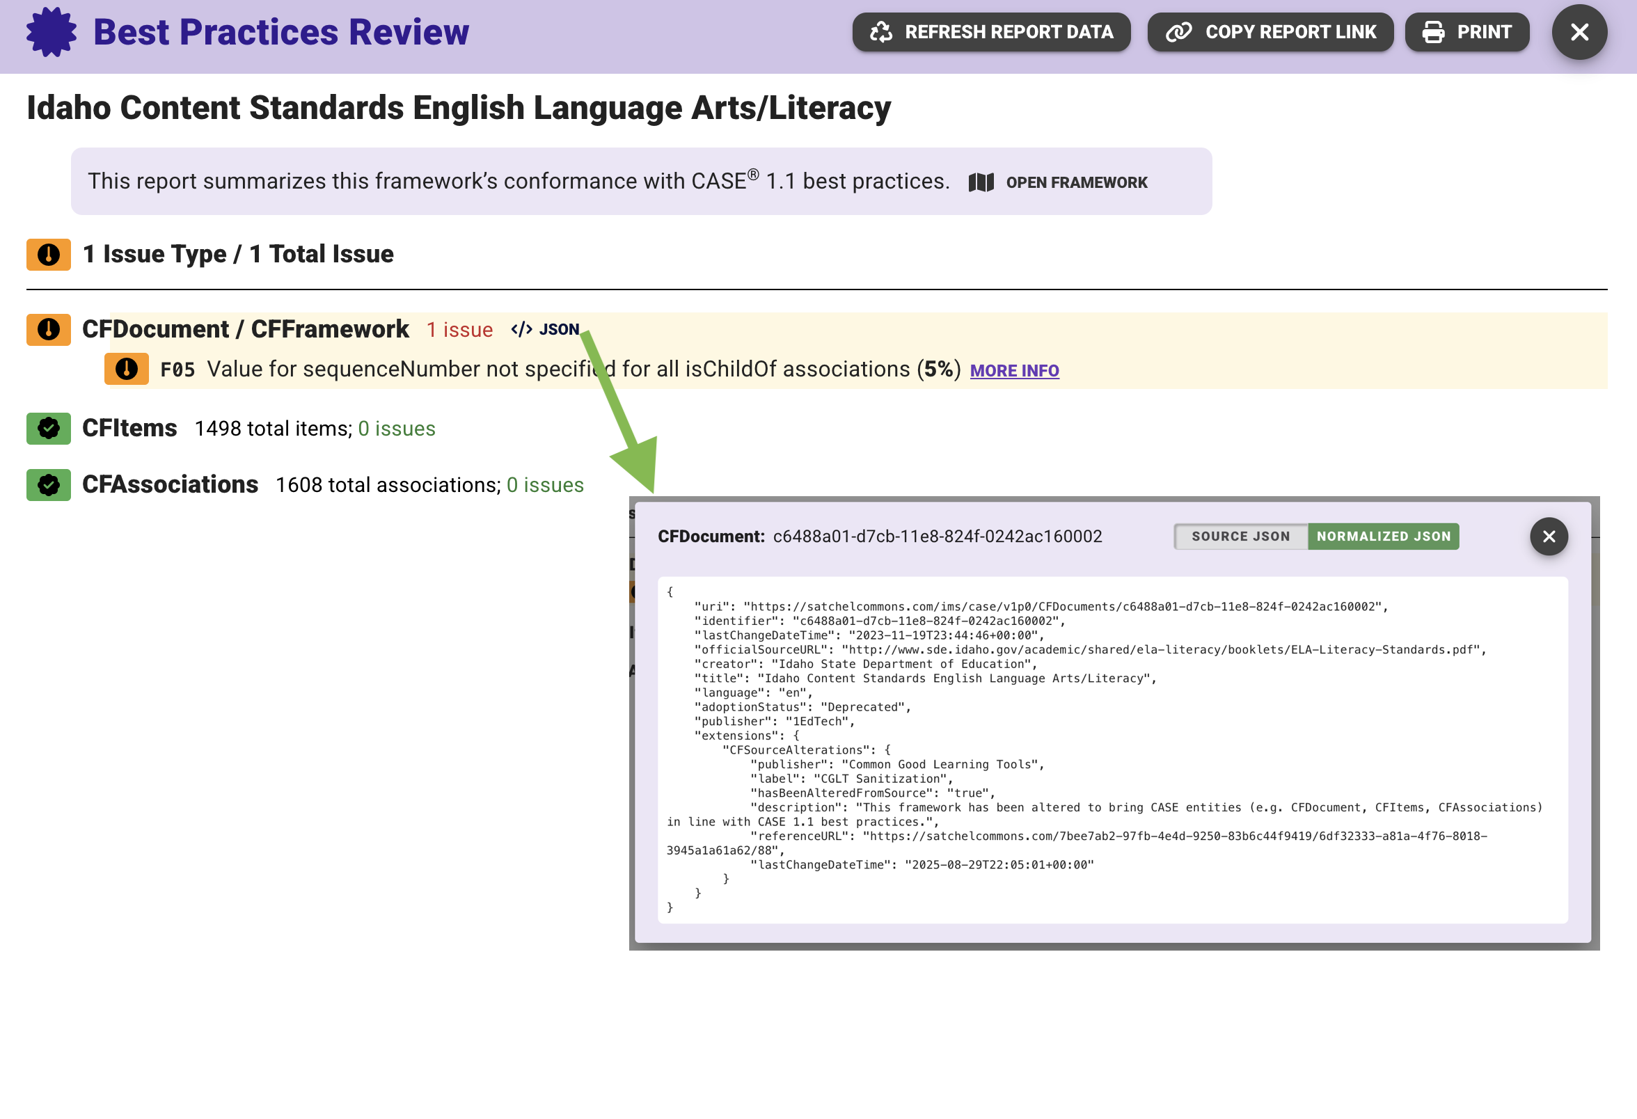The width and height of the screenshot is (1637, 1119).
Task: Close the Best Practices Review dialog
Action: point(1579,33)
